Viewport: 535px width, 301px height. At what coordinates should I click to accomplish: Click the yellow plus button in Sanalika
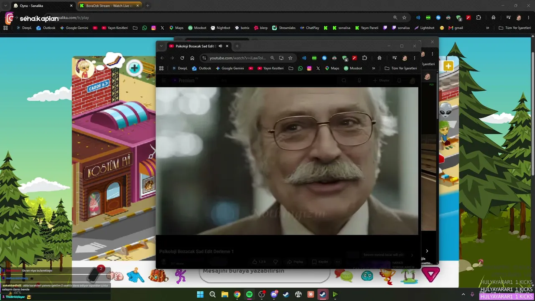pyautogui.click(x=448, y=66)
